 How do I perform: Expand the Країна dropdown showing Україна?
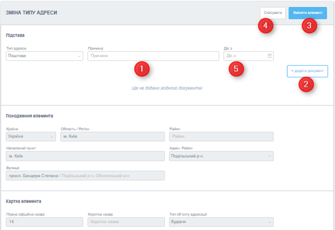[x=31, y=136]
